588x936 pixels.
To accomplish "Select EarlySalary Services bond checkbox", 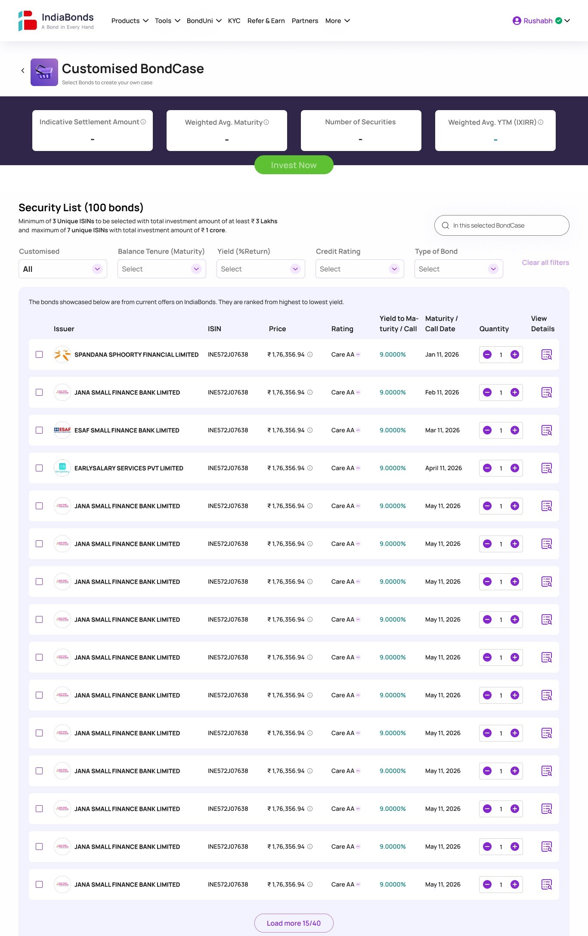I will 39,468.
